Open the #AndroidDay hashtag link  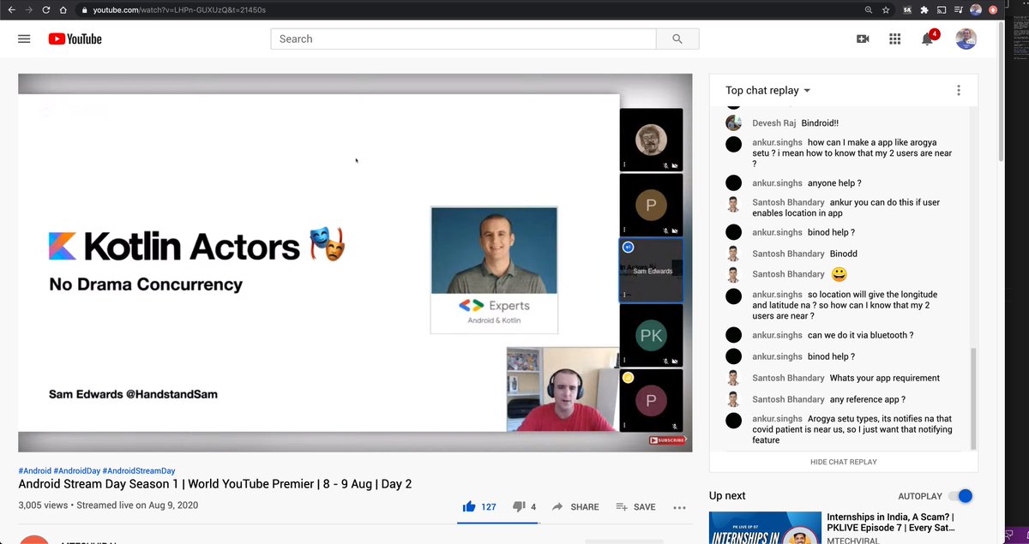tap(76, 470)
